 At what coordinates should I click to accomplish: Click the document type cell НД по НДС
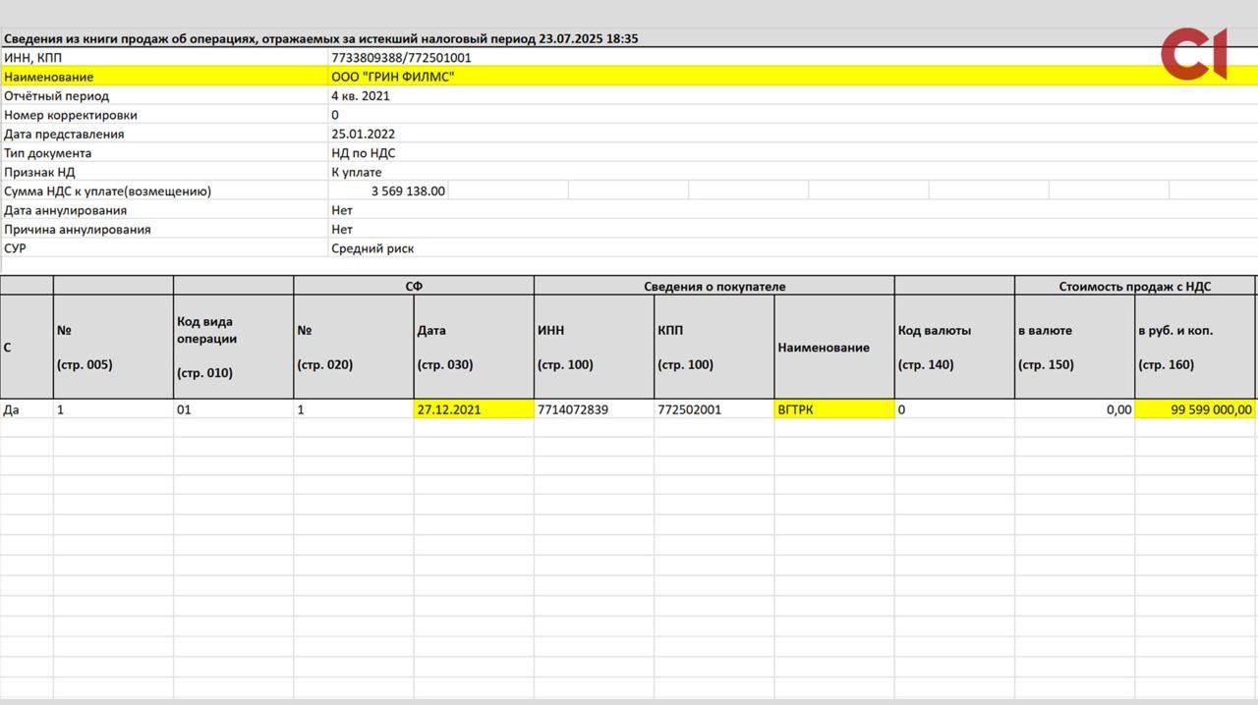[x=364, y=153]
